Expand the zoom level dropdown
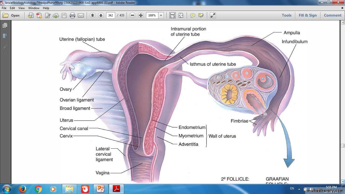 click(x=161, y=15)
